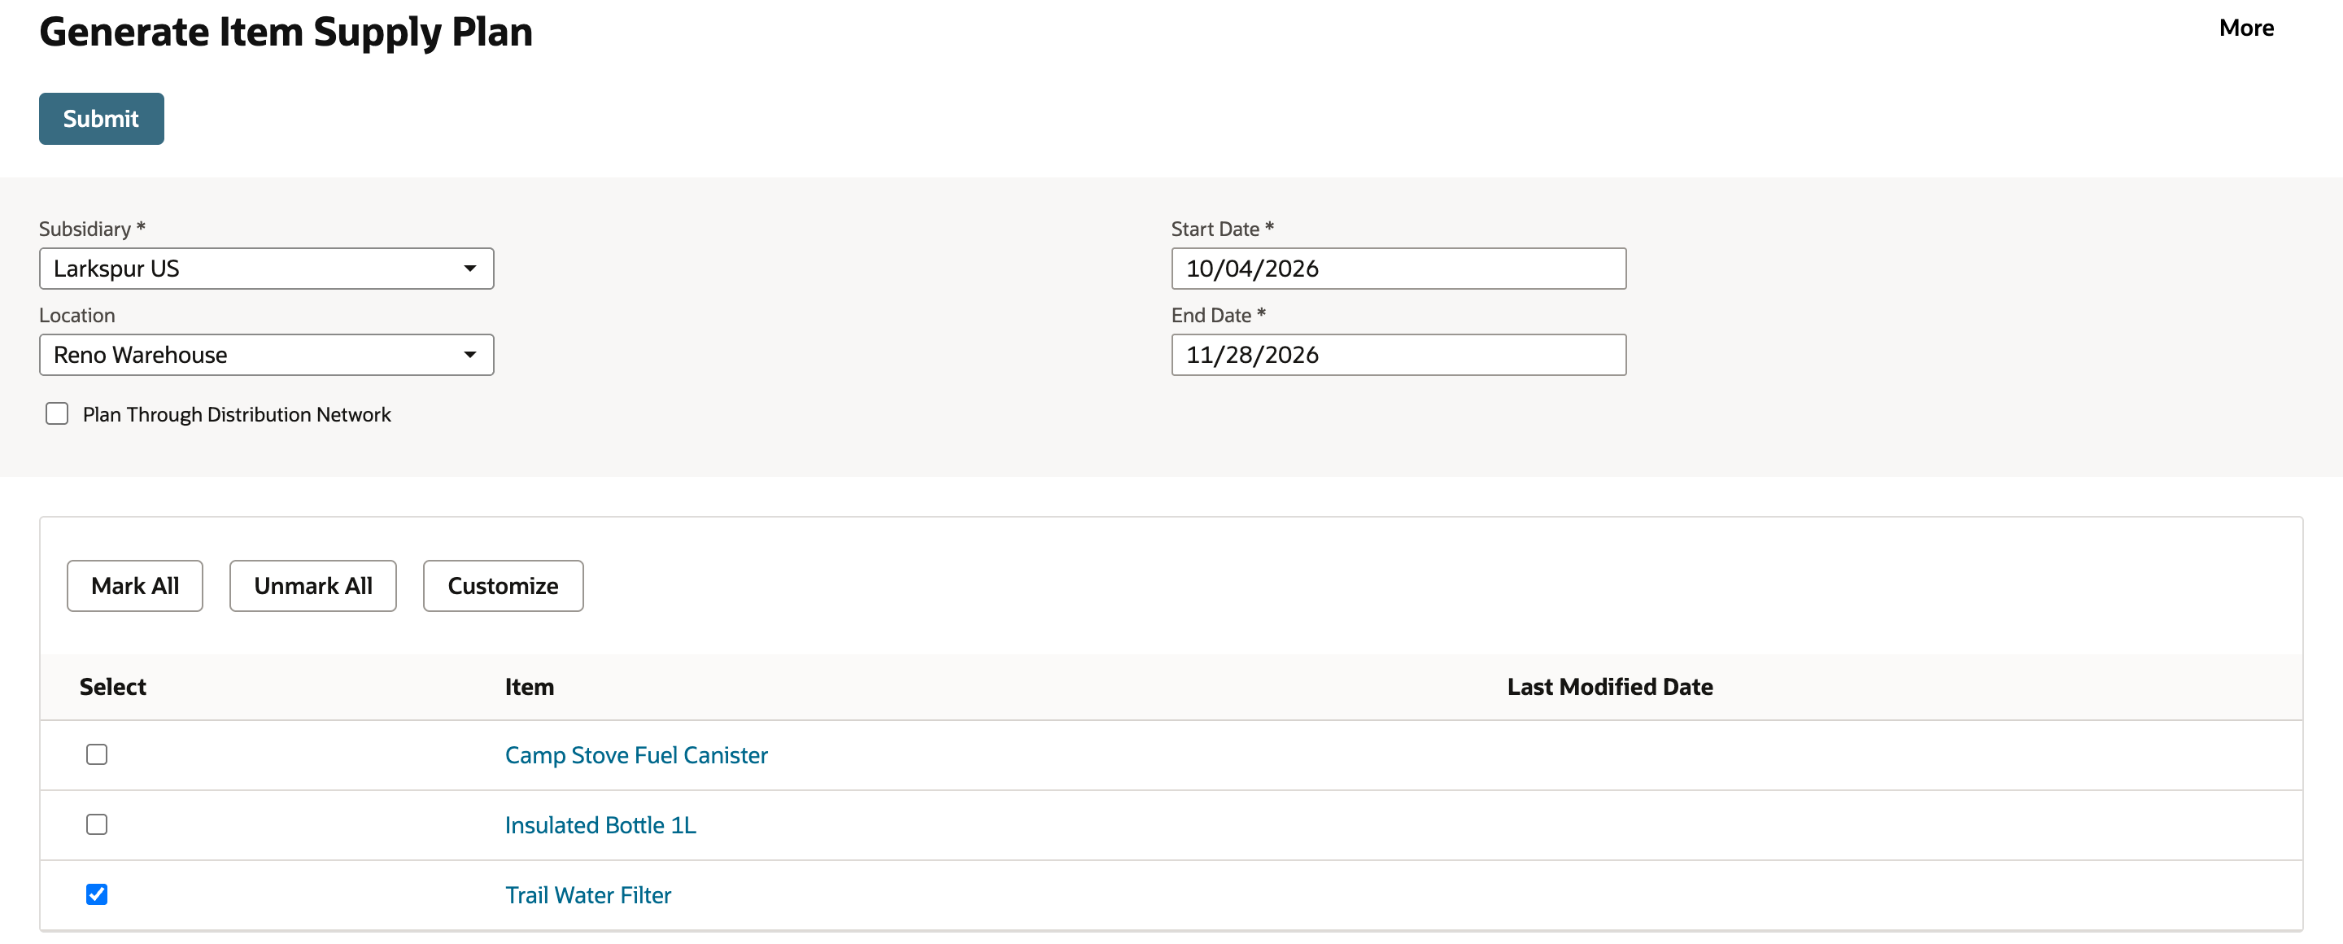Open the More menu
This screenshot has height=944, width=2343.
click(x=2245, y=28)
